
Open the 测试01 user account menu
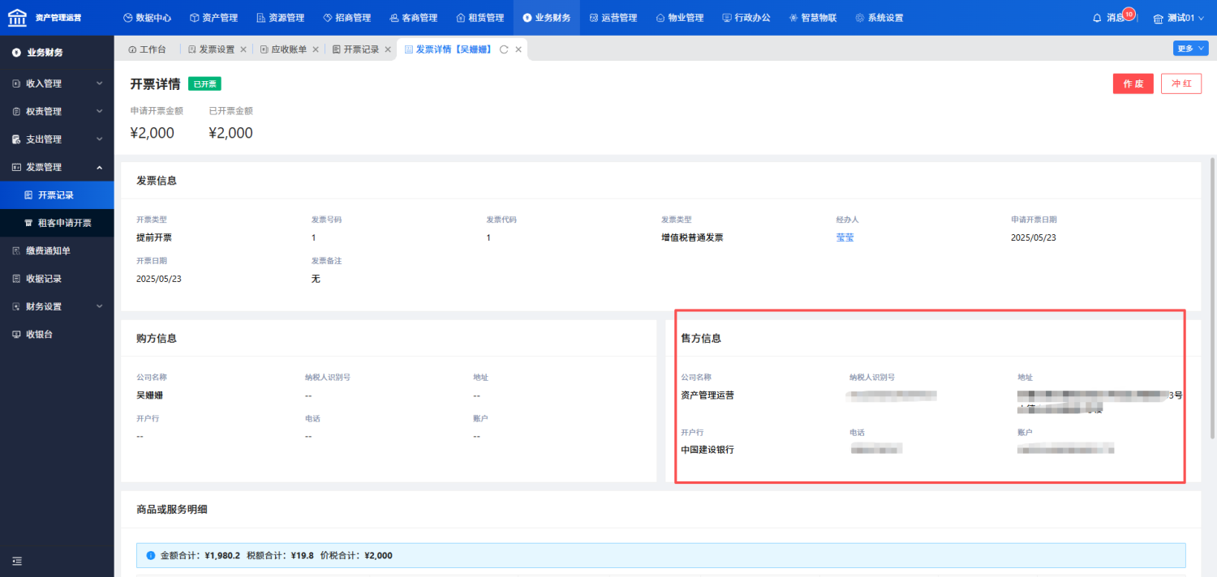coord(1179,18)
